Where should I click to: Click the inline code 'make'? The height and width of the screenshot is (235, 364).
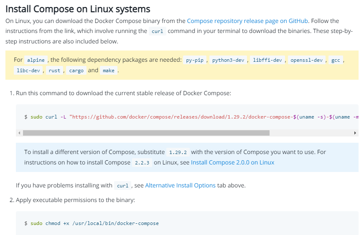[108, 71]
